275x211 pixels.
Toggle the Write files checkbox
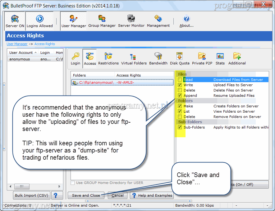tap(180, 85)
